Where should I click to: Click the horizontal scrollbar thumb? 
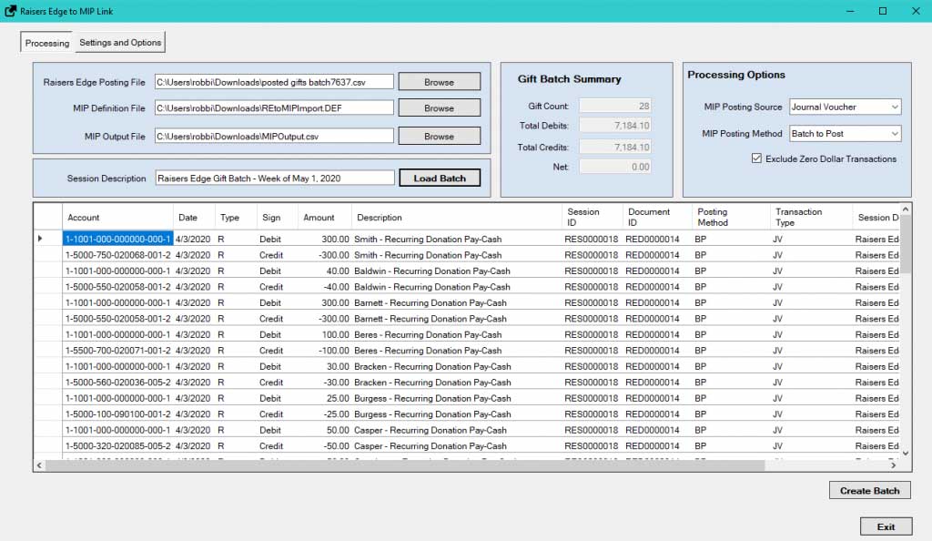pyautogui.click(x=405, y=465)
